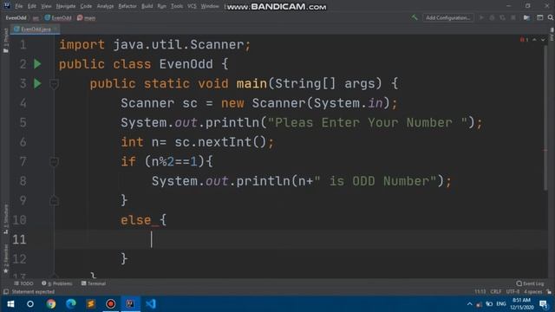Open the Favorites tool window sidebar button

[x=5, y=258]
